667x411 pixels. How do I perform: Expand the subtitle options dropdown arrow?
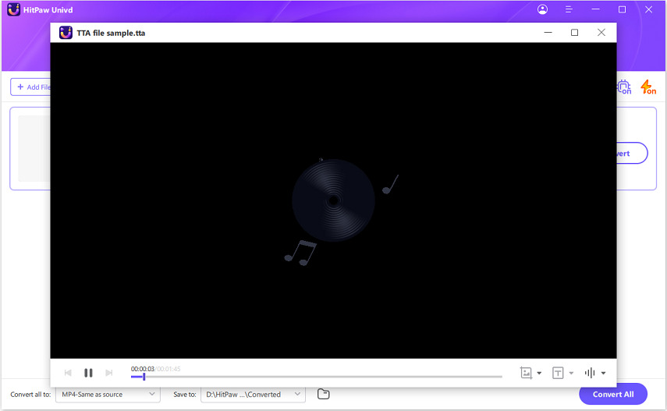click(571, 374)
